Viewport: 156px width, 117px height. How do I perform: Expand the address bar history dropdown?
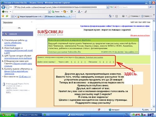[108, 7]
